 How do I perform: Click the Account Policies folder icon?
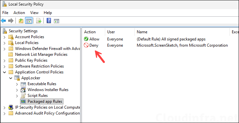(11, 37)
